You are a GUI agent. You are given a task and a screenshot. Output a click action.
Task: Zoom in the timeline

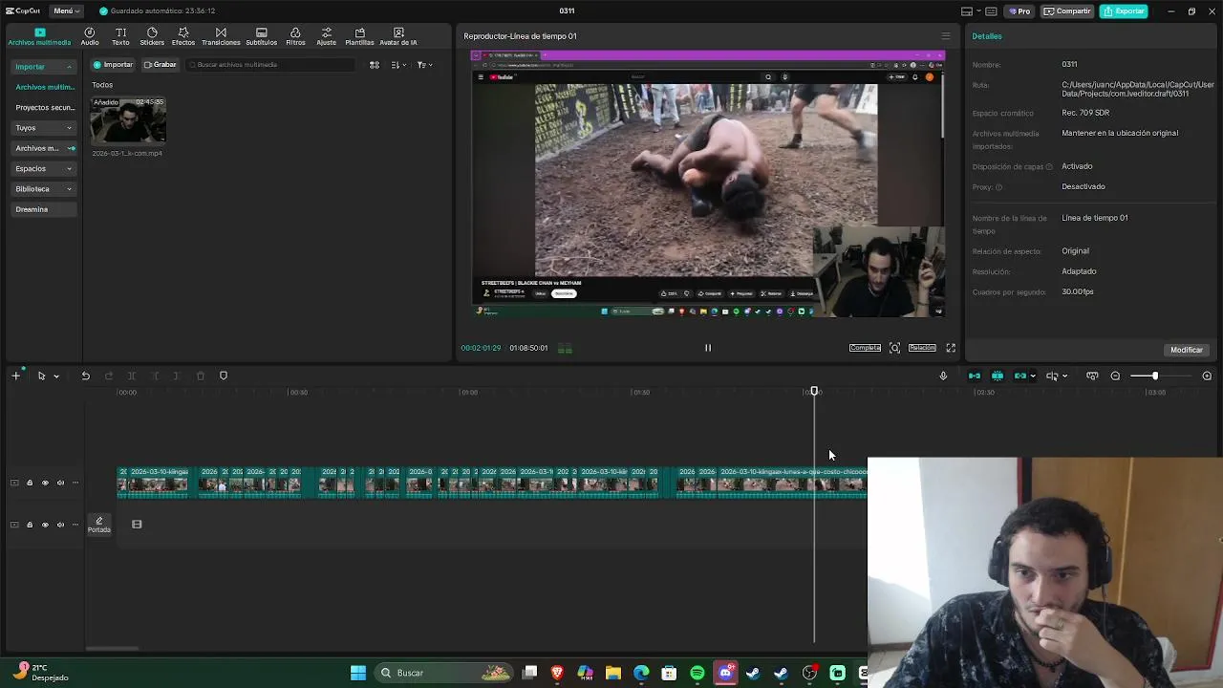tap(1207, 376)
